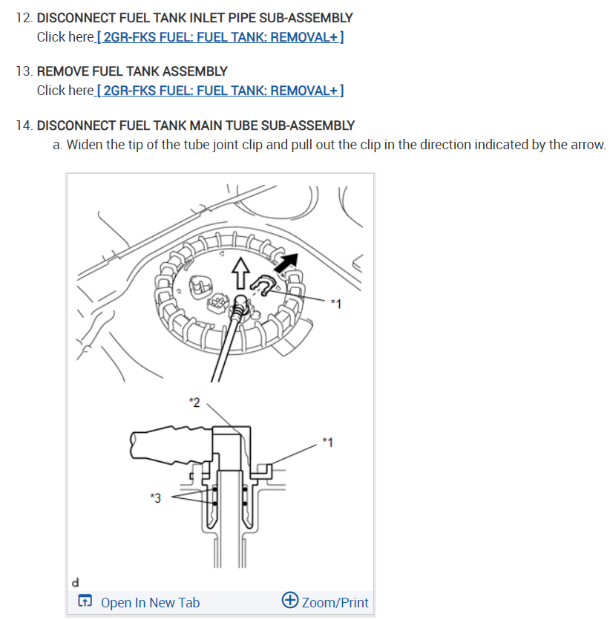Click the *1 callout in the lower diagram
The height and width of the screenshot is (620, 610).
point(327,442)
